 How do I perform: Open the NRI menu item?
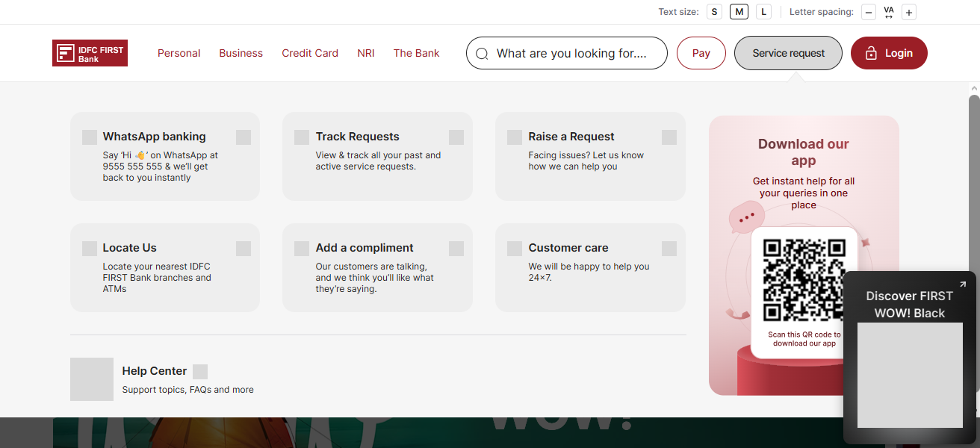tap(366, 53)
